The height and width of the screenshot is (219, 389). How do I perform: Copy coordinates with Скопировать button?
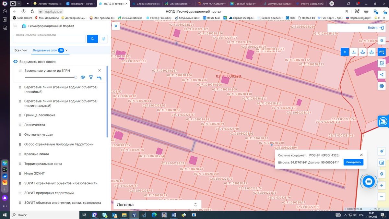click(353, 162)
